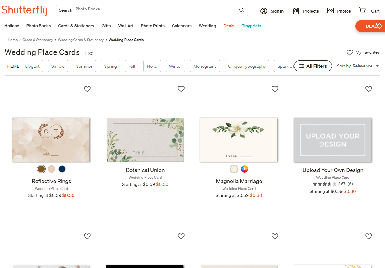Open the Wall Art menu
Screen dimensions: 385x268
click(126, 26)
